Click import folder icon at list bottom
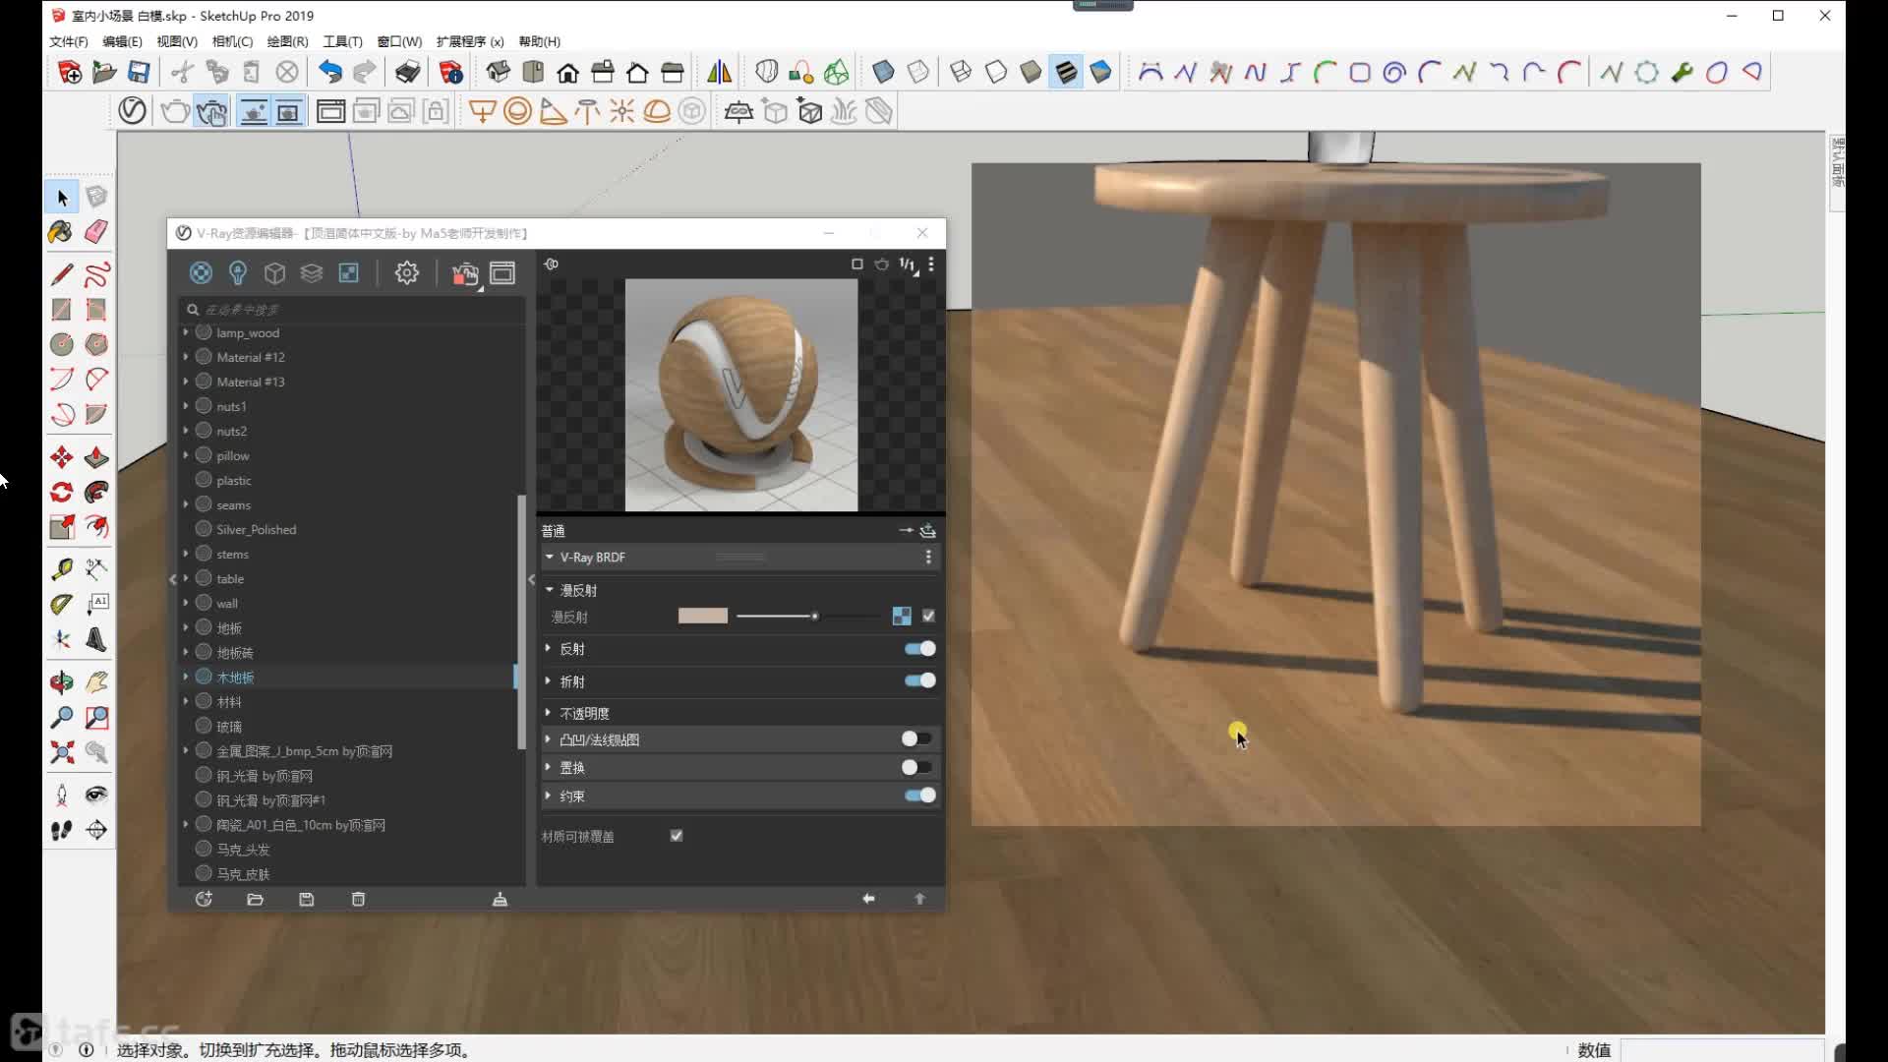Image resolution: width=1888 pixels, height=1062 pixels. tap(256, 899)
